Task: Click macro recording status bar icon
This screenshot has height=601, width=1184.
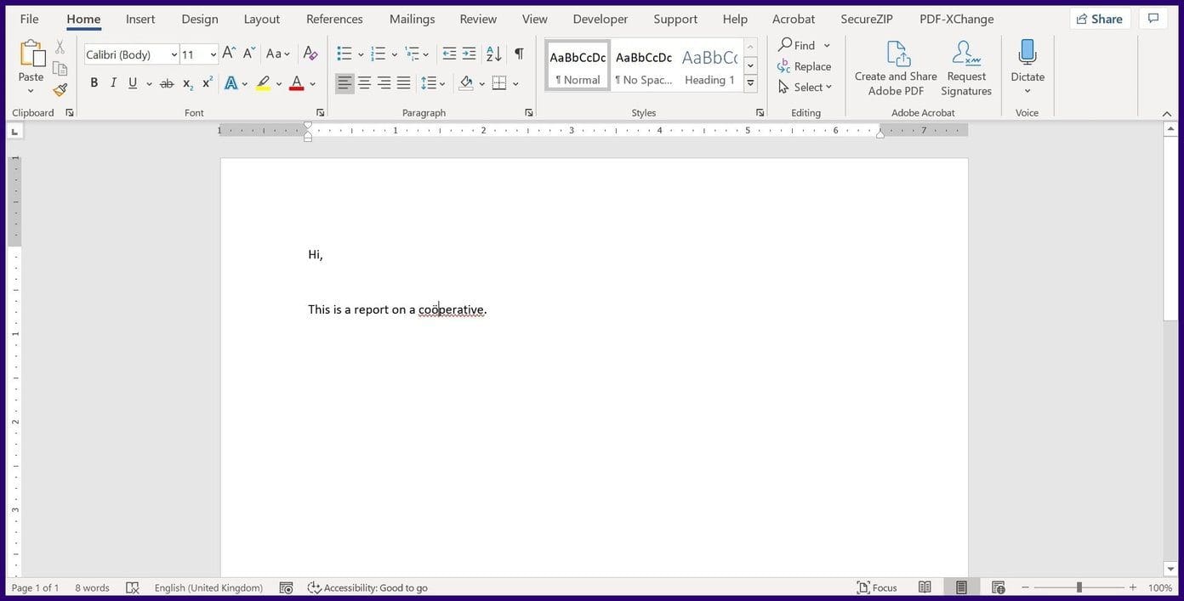Action: coord(287,587)
